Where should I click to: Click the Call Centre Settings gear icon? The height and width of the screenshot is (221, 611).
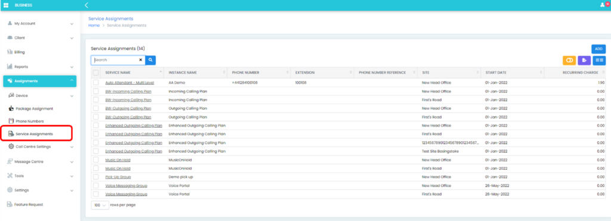click(11, 147)
